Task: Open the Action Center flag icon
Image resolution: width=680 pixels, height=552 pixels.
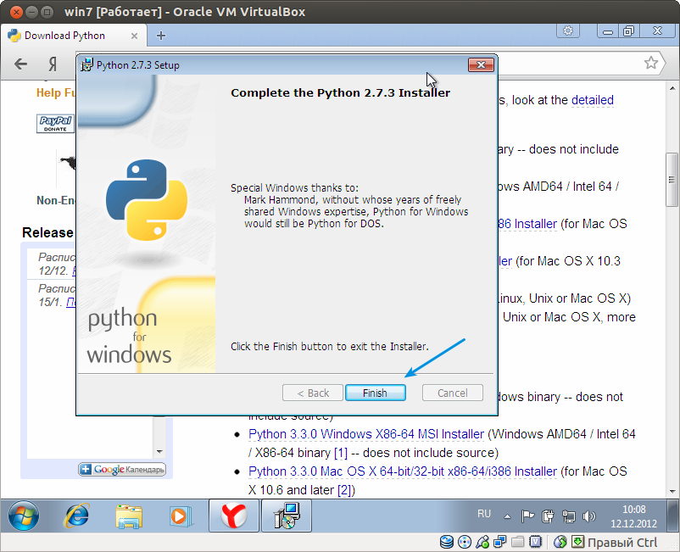Action: (527, 516)
